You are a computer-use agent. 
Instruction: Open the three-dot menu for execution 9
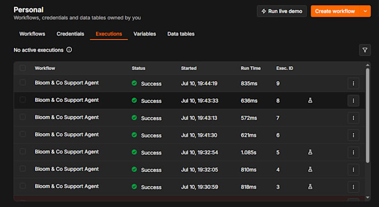(353, 83)
